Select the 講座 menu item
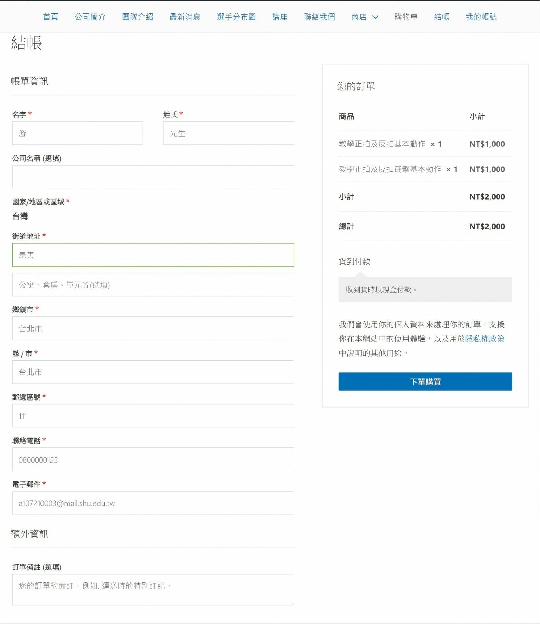Screen dimensions: 540x624 point(280,17)
